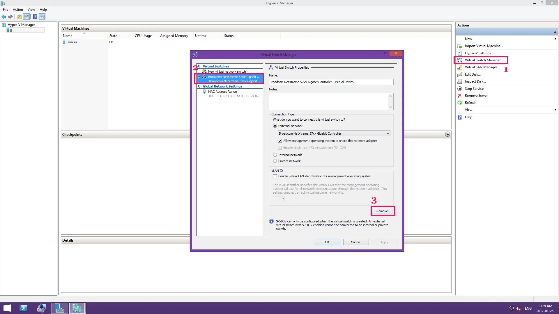Click the Remove Server red X icon
Viewport: 559px width, 314px height.
coord(460,96)
